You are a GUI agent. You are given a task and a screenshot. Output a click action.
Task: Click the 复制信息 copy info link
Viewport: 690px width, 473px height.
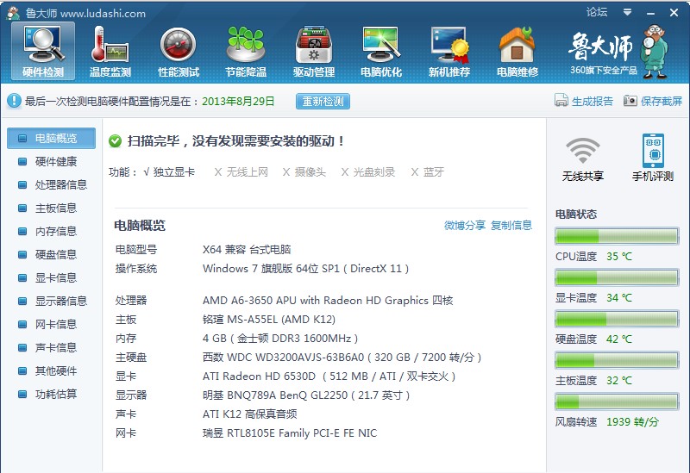click(x=511, y=226)
